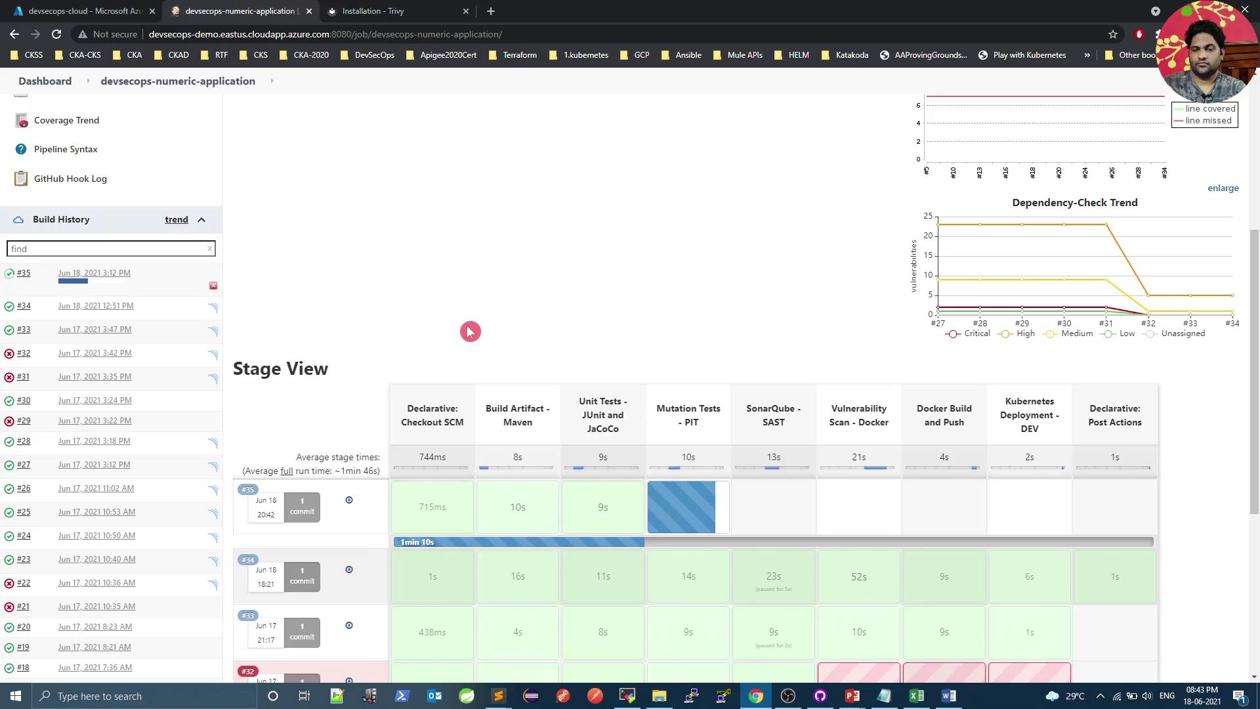Open PowerPoint from the Windows taskbar
This screenshot has height=709, width=1260.
852,696
